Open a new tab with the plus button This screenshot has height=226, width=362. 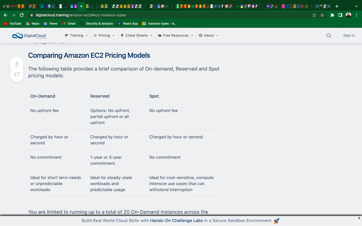coord(337,6)
